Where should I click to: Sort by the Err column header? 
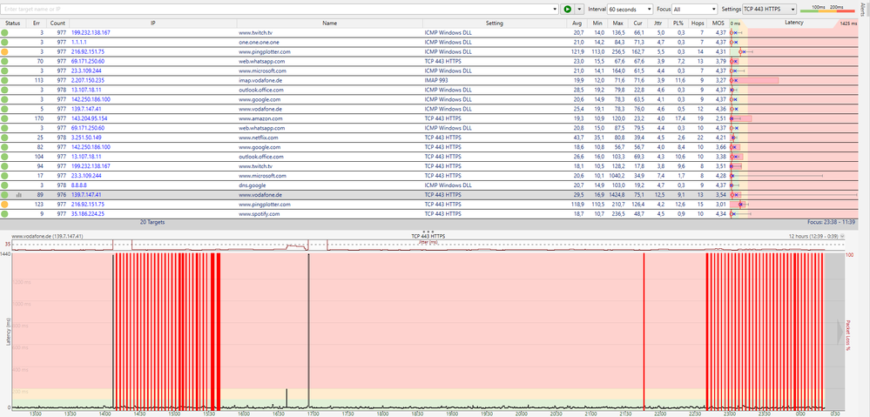pos(37,24)
